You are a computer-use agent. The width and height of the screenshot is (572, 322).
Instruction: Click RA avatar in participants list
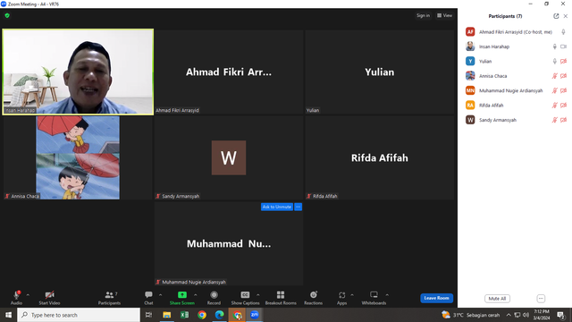click(x=470, y=106)
